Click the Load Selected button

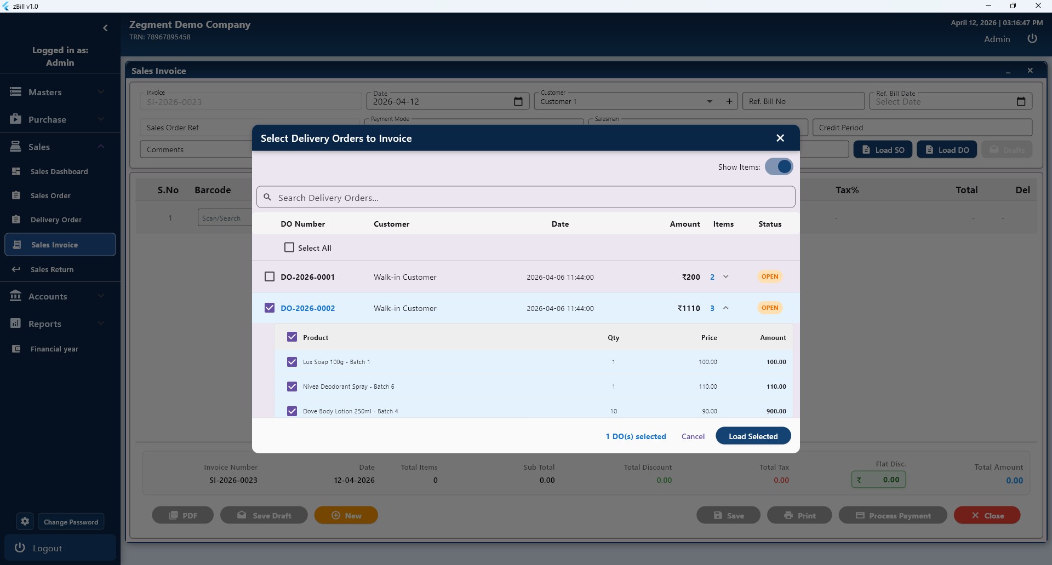pos(753,436)
